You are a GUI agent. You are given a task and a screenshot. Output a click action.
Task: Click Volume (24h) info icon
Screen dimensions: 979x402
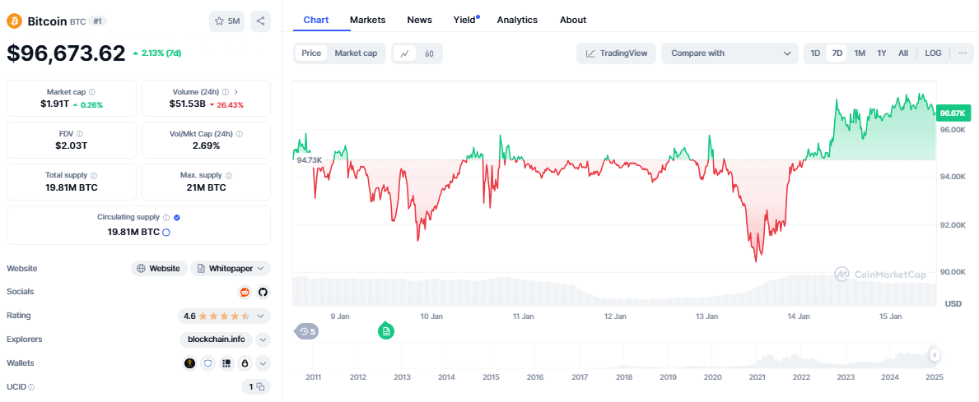click(226, 91)
